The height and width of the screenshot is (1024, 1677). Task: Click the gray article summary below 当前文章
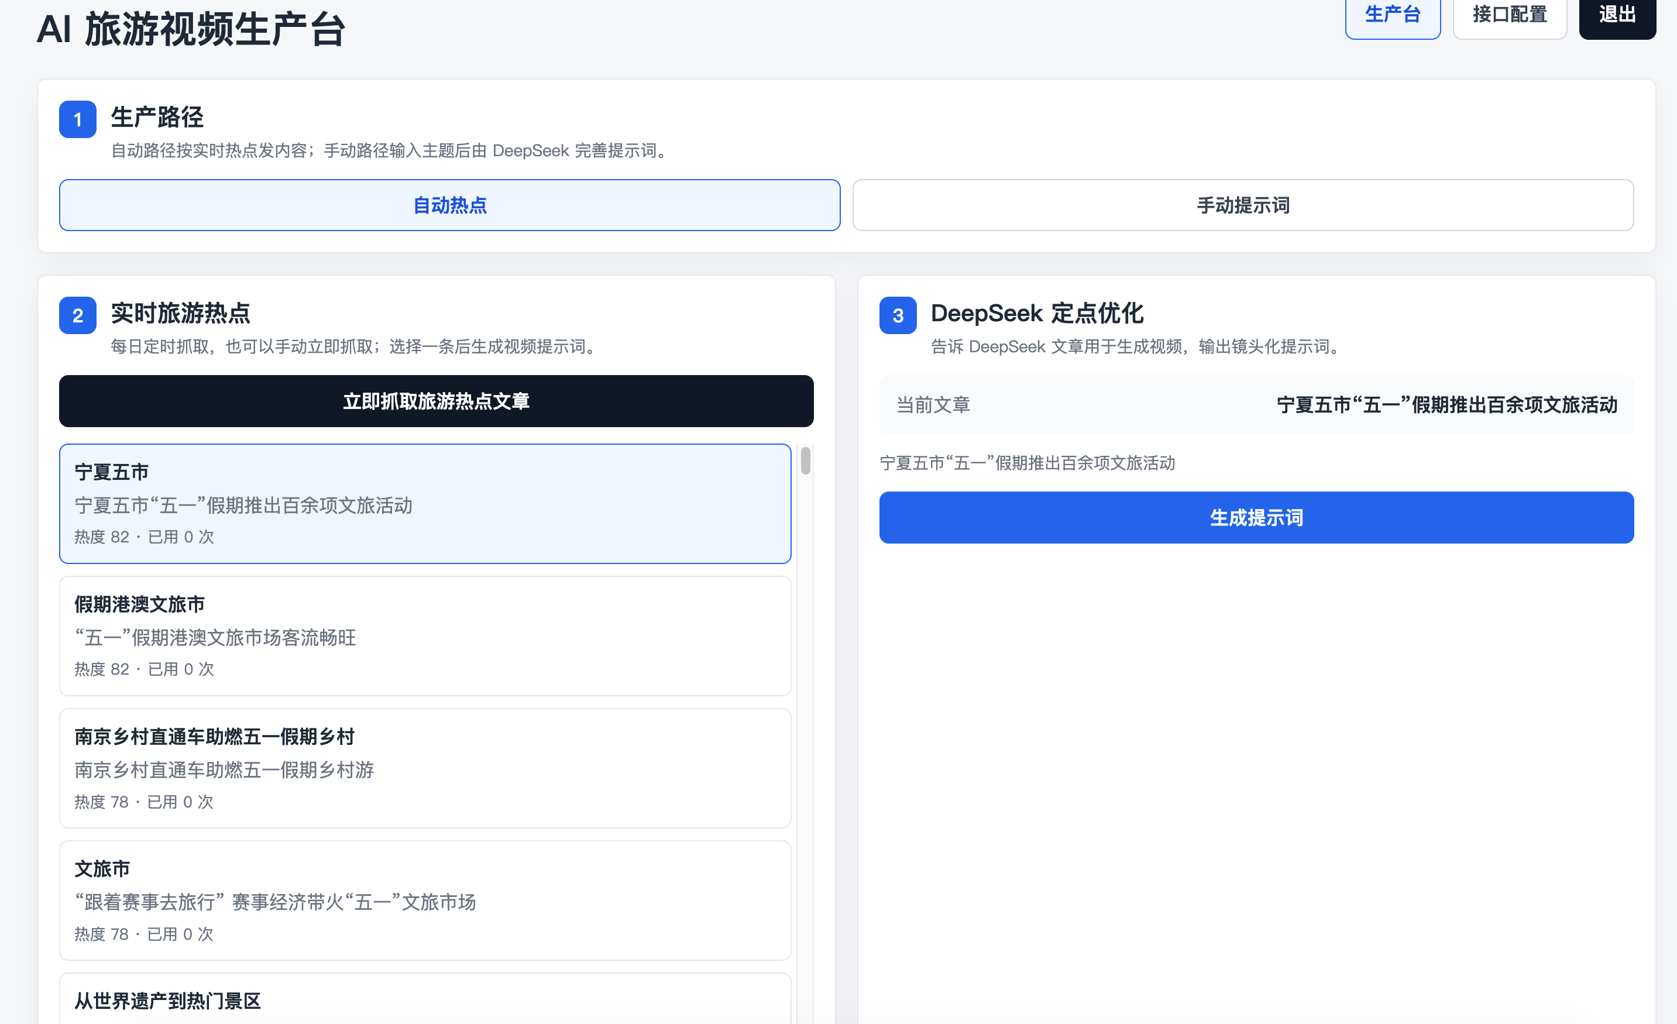point(1027,463)
